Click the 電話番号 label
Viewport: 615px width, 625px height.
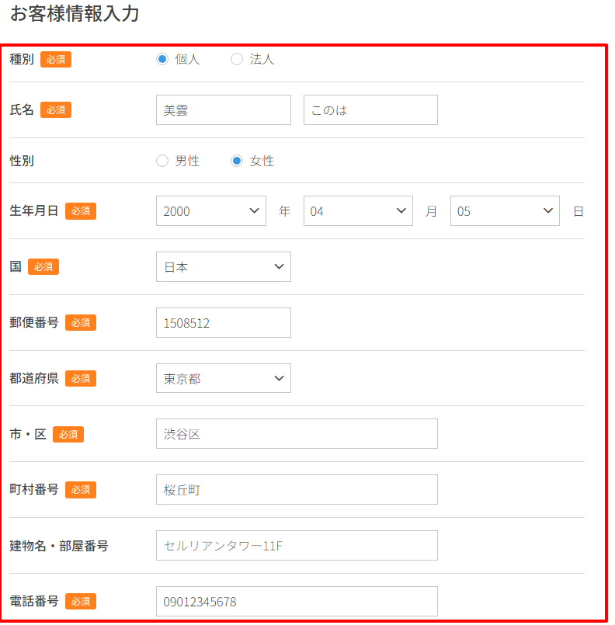(34, 601)
